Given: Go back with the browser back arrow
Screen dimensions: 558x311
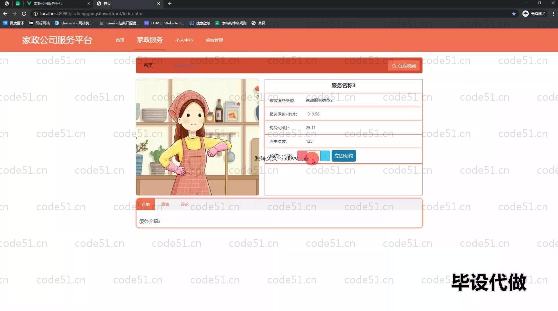Looking at the screenshot, I should [5, 14].
